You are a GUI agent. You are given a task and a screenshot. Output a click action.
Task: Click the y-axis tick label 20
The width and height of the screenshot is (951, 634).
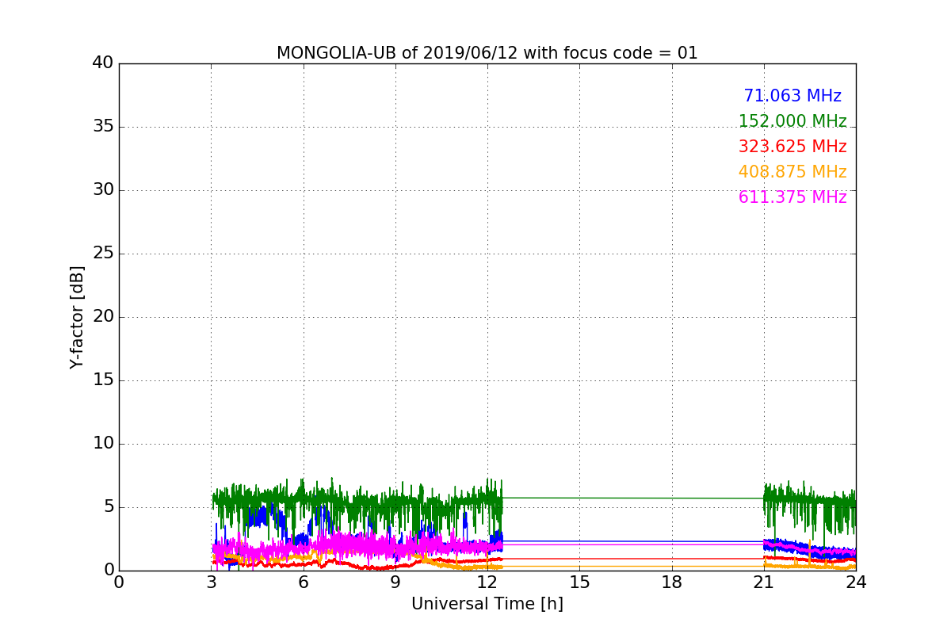[x=103, y=317]
